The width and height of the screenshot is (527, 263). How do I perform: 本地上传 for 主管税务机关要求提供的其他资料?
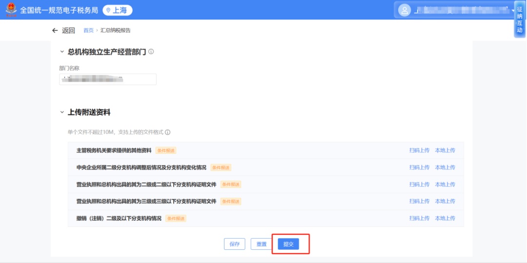[x=445, y=150]
